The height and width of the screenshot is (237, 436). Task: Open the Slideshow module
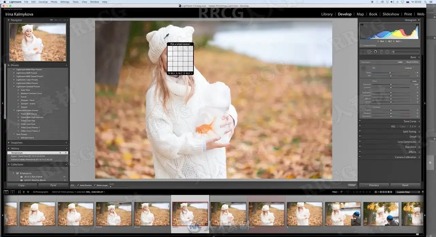391,14
